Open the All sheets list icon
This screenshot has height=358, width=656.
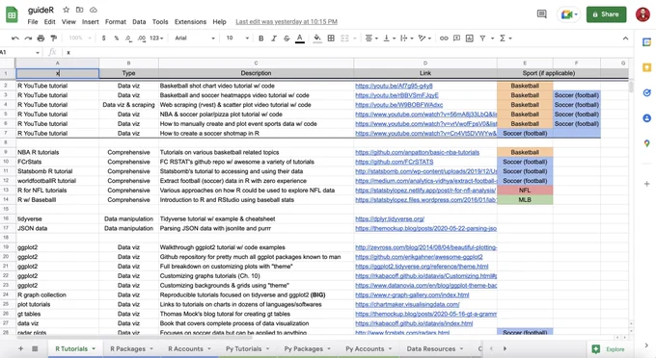click(x=35, y=348)
